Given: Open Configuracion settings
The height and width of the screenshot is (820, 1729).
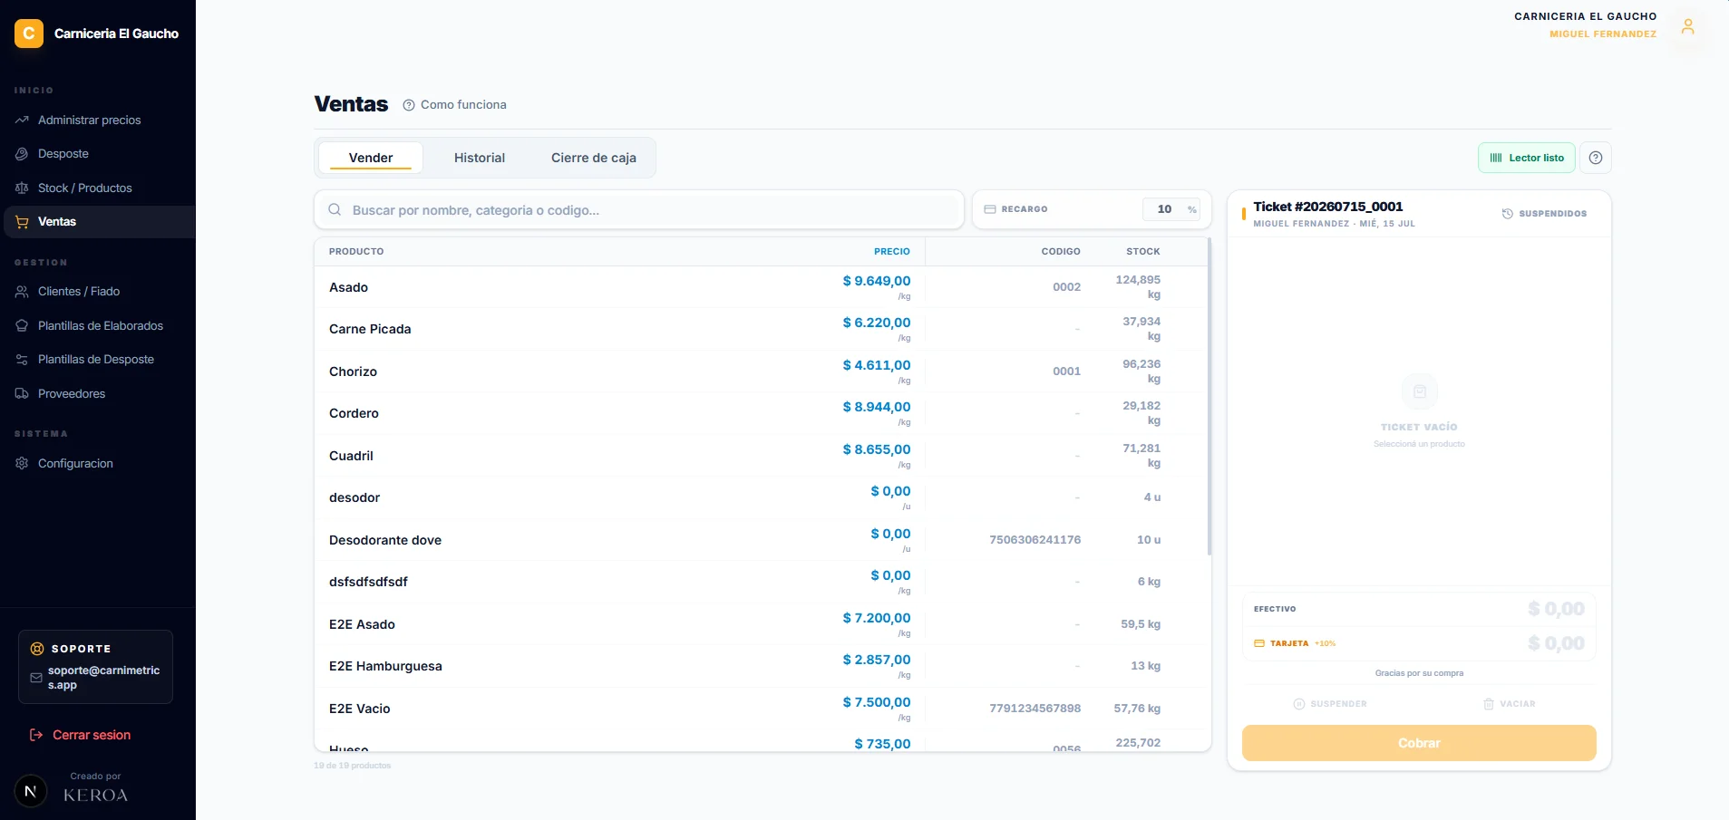Looking at the screenshot, I should pyautogui.click(x=75, y=463).
